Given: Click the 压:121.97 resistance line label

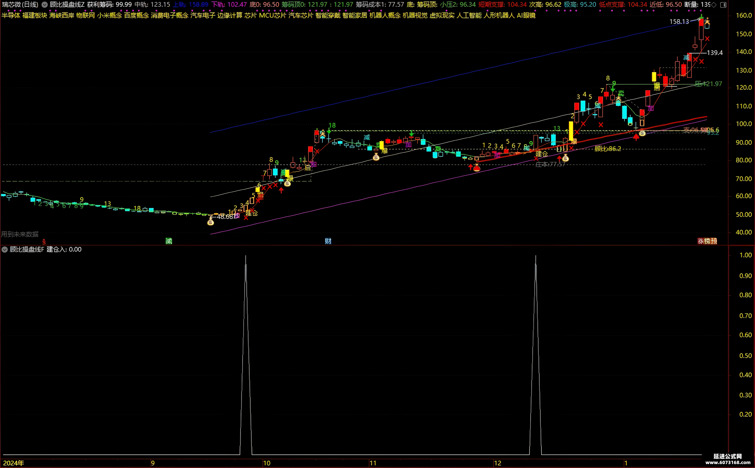Looking at the screenshot, I should 708,84.
